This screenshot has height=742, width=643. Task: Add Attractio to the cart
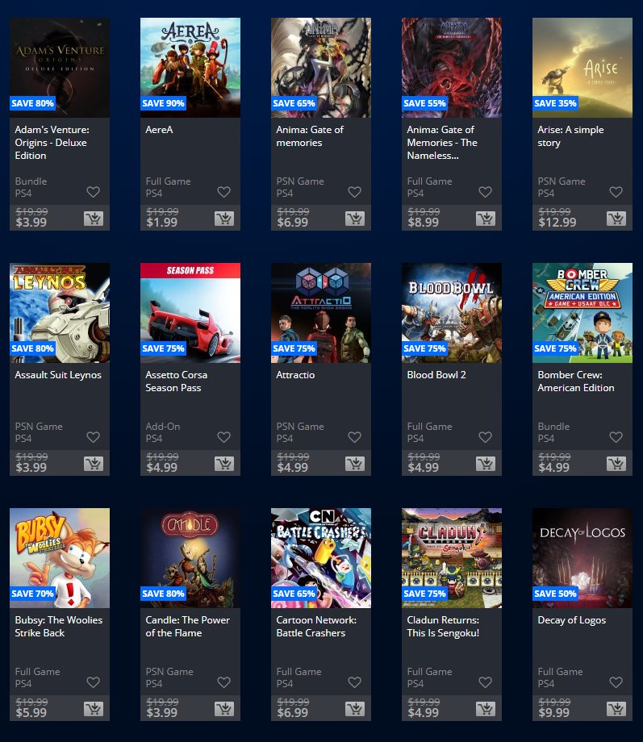click(x=355, y=463)
